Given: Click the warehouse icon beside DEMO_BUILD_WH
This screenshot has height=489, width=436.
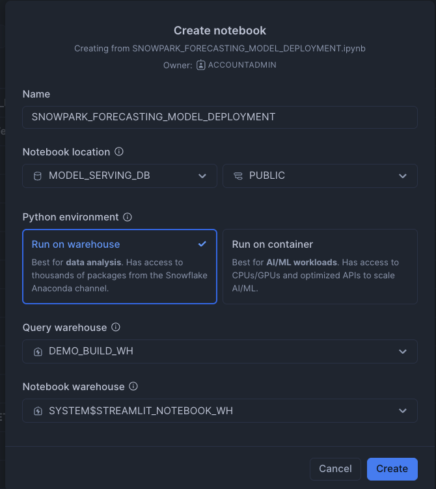Looking at the screenshot, I should pyautogui.click(x=38, y=352).
